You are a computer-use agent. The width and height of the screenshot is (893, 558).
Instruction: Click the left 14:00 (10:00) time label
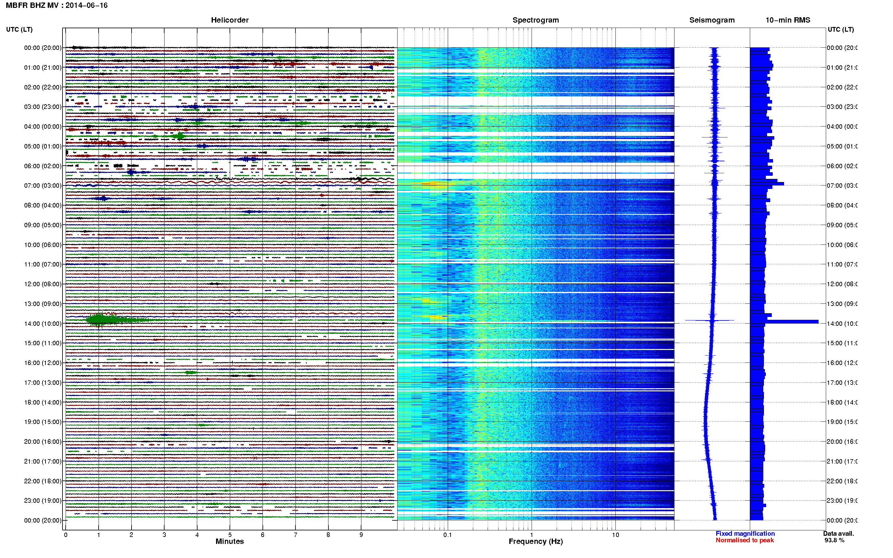point(43,324)
